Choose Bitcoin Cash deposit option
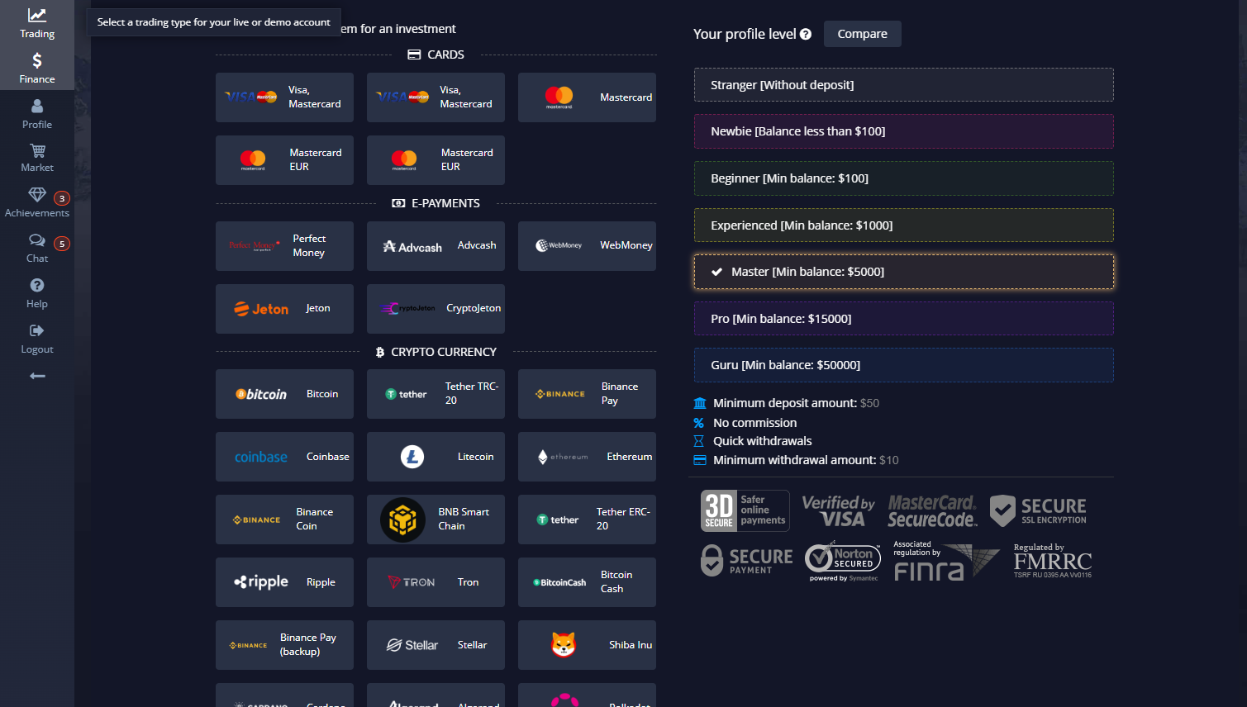Image resolution: width=1247 pixels, height=707 pixels. pos(587,582)
